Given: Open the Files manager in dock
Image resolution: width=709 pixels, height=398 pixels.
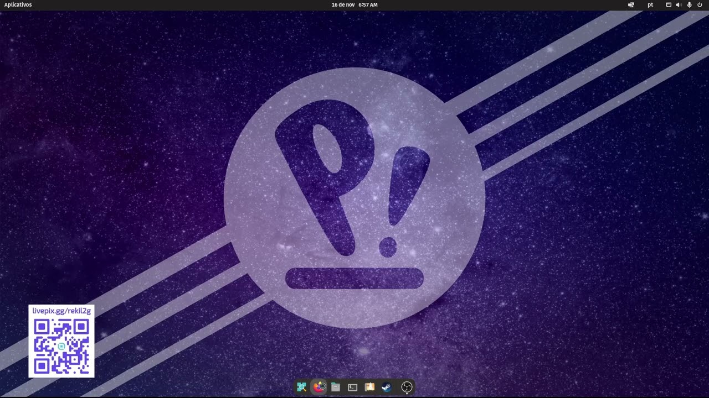Looking at the screenshot, I should point(336,387).
